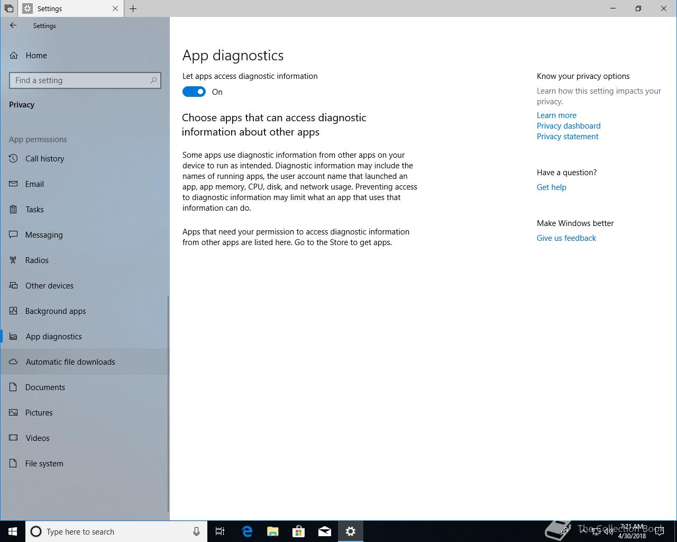
Task: Click the tab sets icon in title bar
Action: pos(8,8)
